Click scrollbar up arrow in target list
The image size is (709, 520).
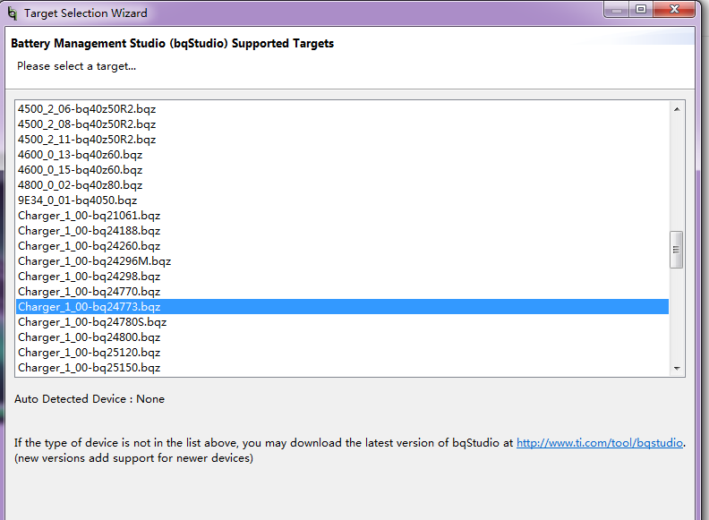pyautogui.click(x=677, y=109)
